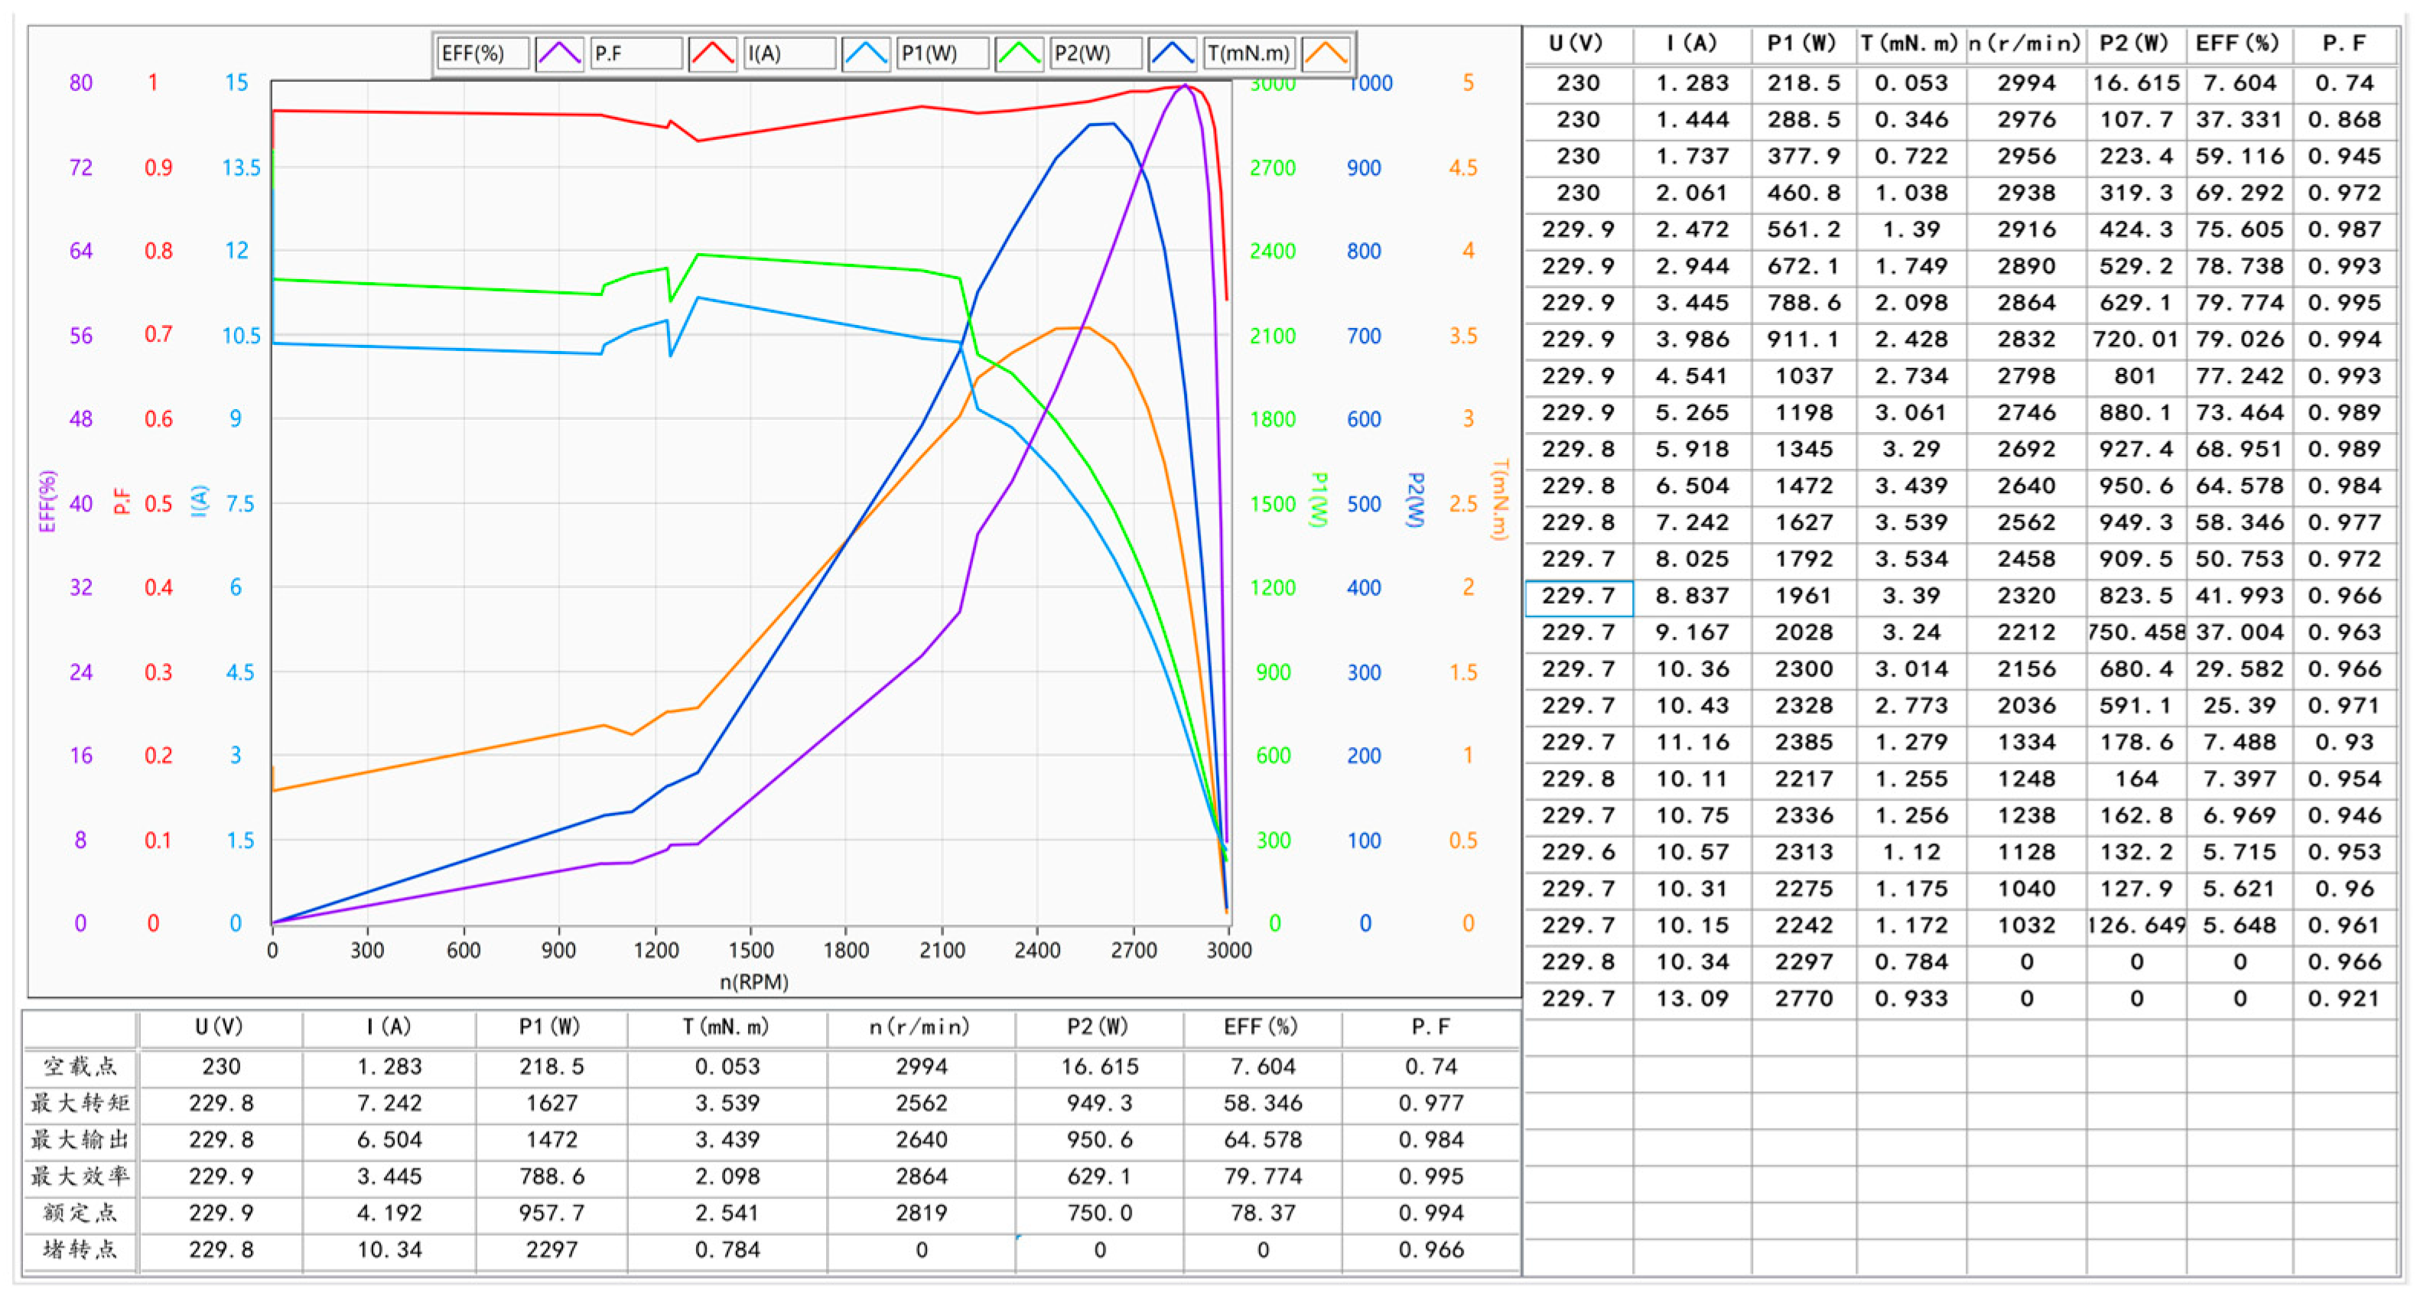Click the n(RPM) axis title below chart

tap(753, 982)
